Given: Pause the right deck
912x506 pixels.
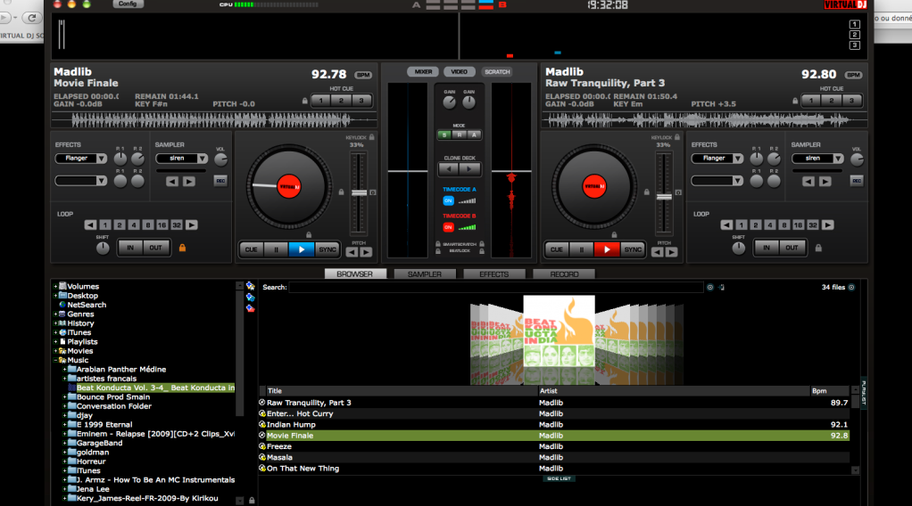Looking at the screenshot, I should point(582,249).
